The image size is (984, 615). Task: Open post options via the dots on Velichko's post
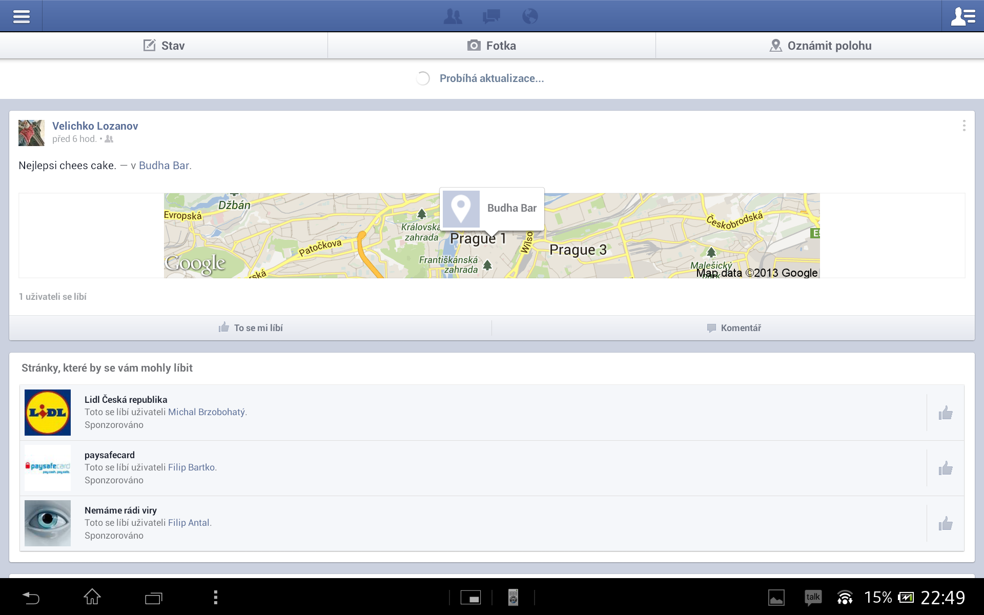click(x=963, y=126)
